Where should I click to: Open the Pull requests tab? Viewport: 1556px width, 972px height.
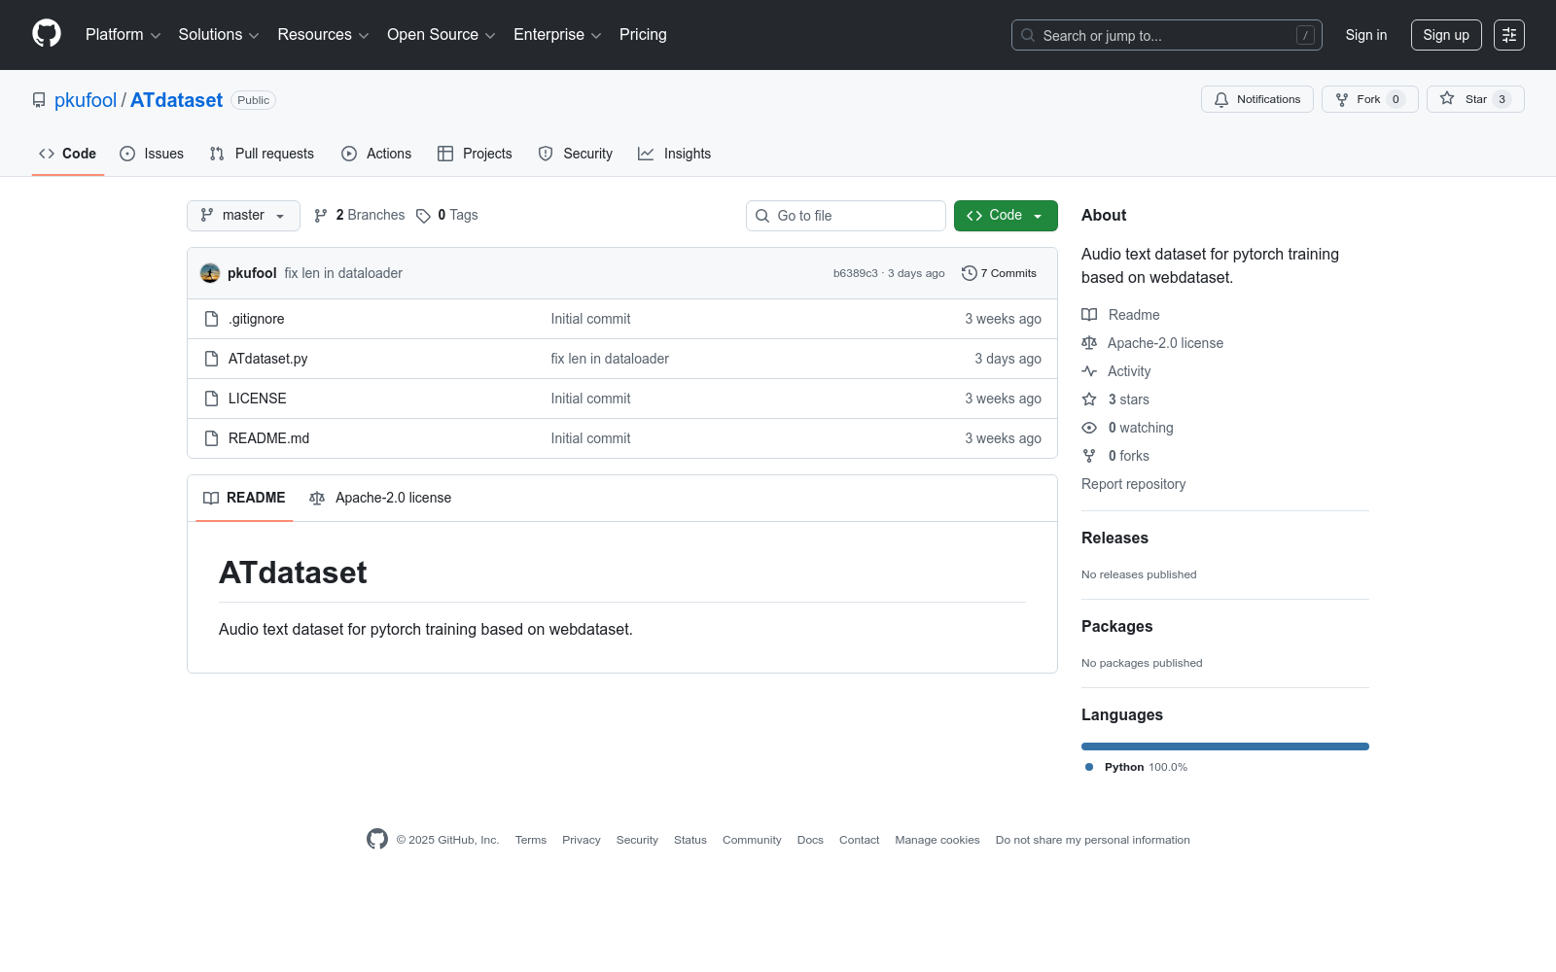click(262, 154)
